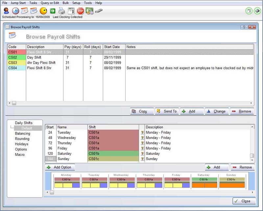Click the question icon in Tuesday row

coord(142,132)
